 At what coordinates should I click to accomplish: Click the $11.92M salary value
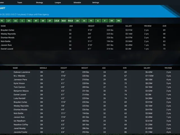click(x=149, y=76)
